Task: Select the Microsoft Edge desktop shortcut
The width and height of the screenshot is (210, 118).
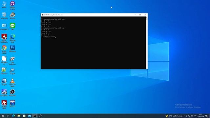Action: pyautogui.click(x=12, y=38)
